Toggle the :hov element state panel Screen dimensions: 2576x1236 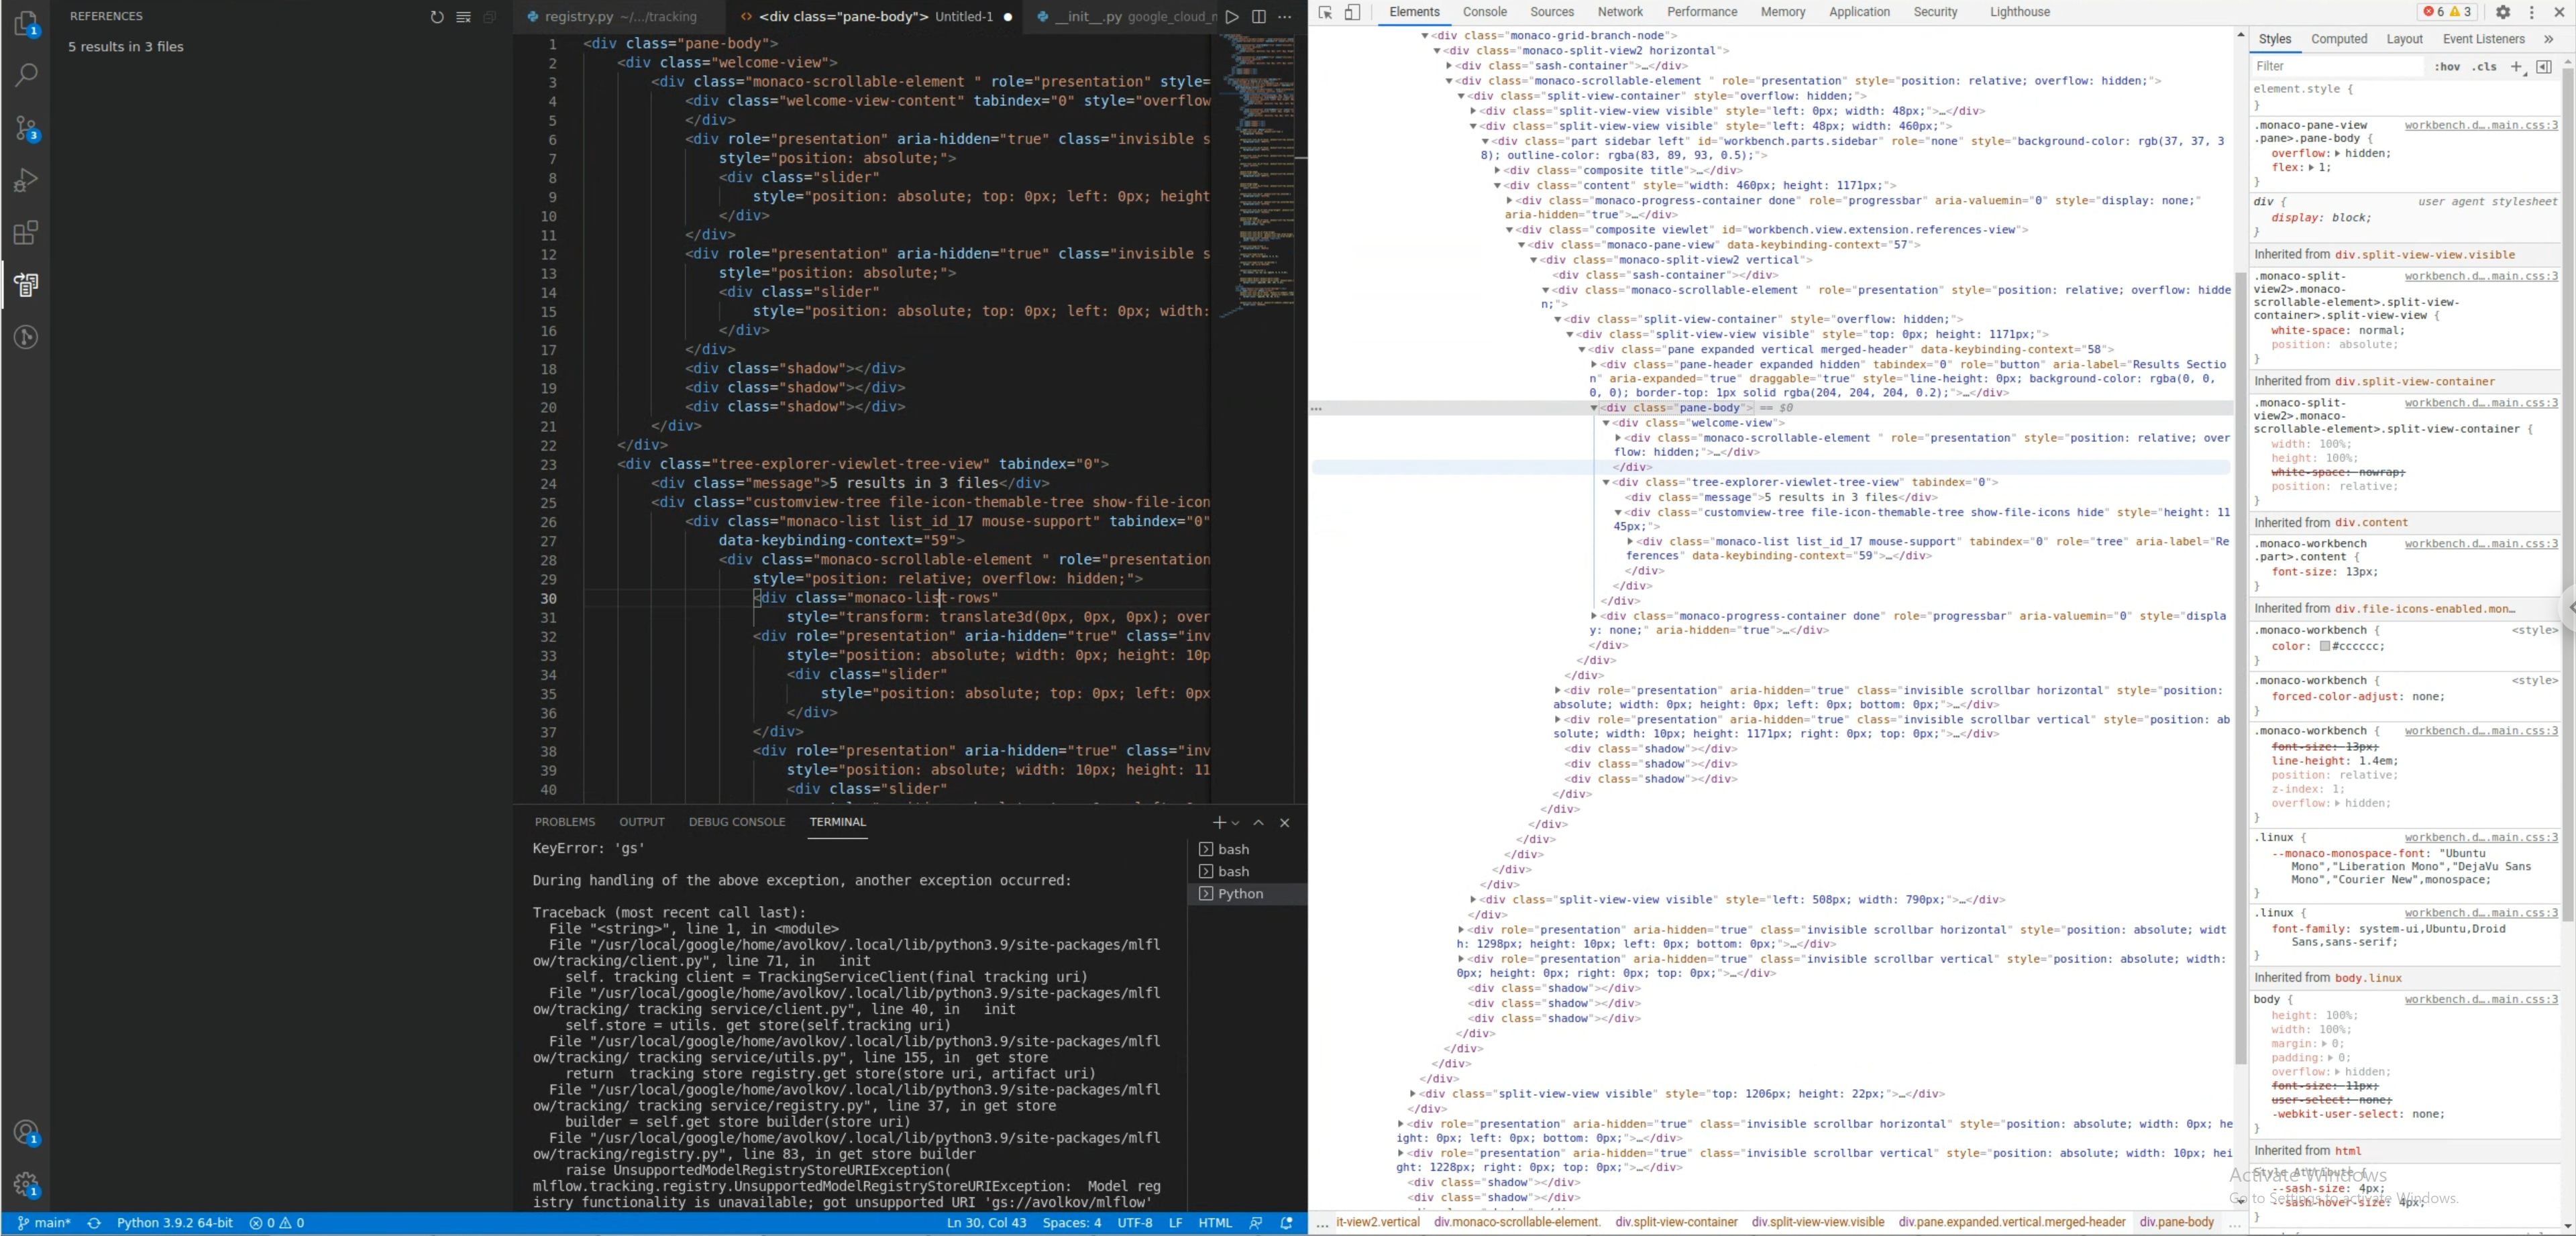2447,67
